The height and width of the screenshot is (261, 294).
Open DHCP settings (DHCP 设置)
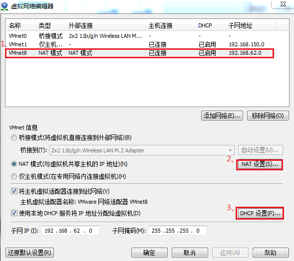coord(260,213)
